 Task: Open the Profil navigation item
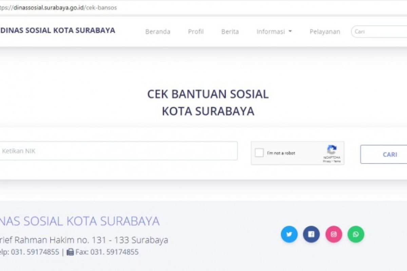(x=196, y=32)
